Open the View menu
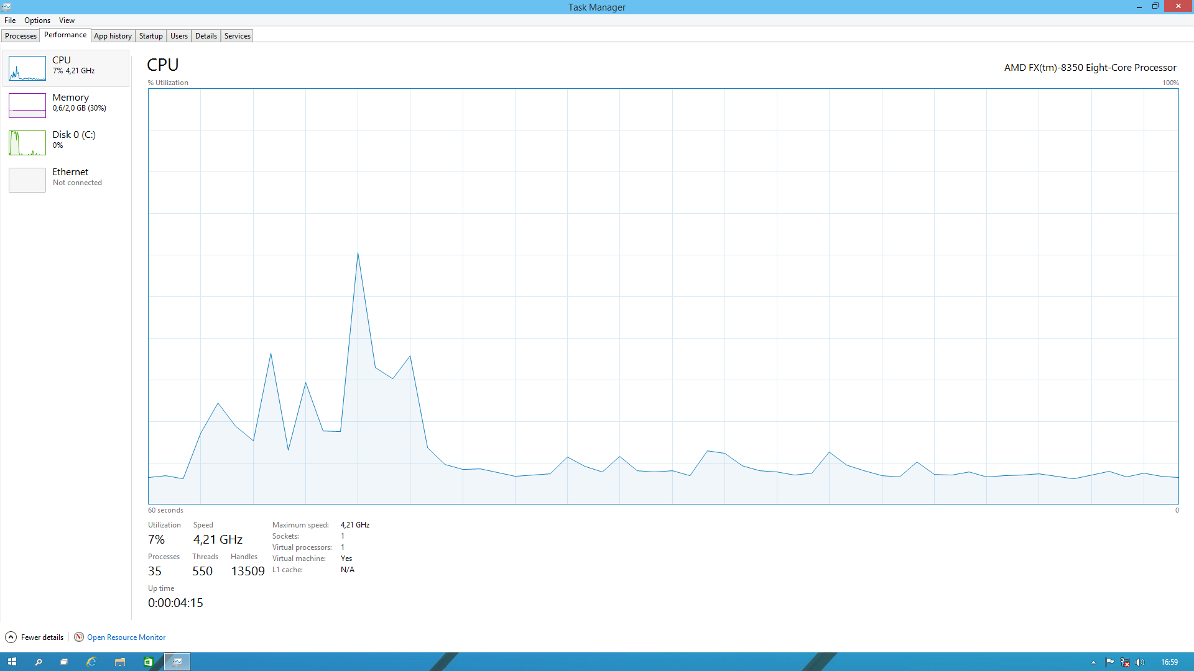This screenshot has width=1194, height=671. pyautogui.click(x=67, y=21)
